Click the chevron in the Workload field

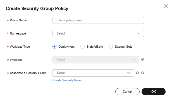133,60
